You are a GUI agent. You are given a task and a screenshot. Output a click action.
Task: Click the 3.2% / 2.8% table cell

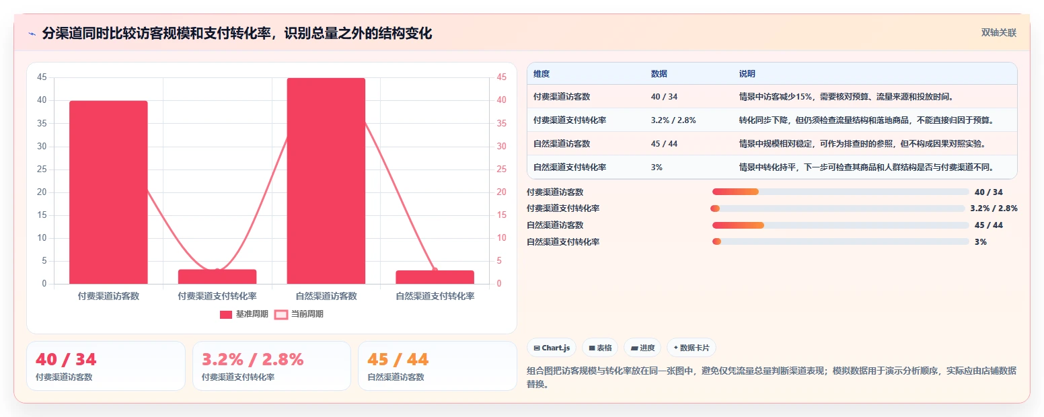(673, 120)
